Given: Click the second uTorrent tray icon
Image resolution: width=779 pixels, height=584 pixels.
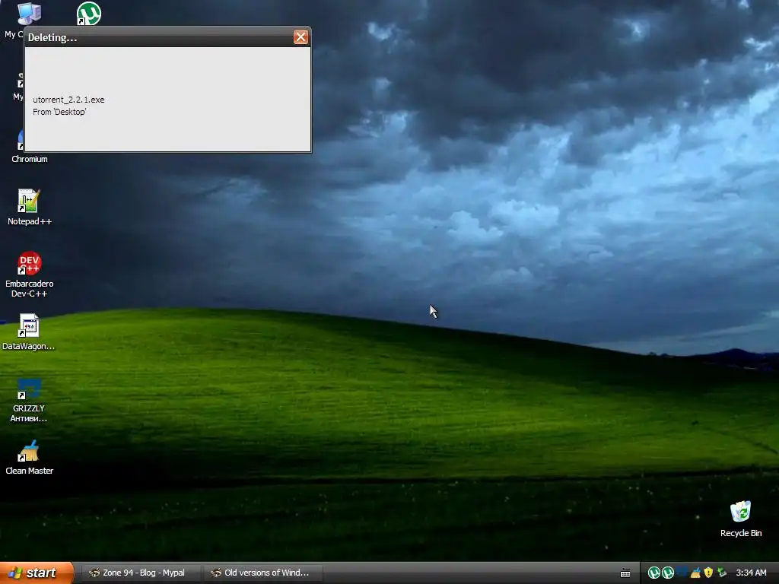Looking at the screenshot, I should coord(668,573).
